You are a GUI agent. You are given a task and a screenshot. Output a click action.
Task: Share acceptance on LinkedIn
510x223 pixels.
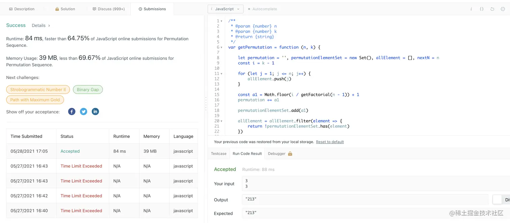pyautogui.click(x=95, y=112)
